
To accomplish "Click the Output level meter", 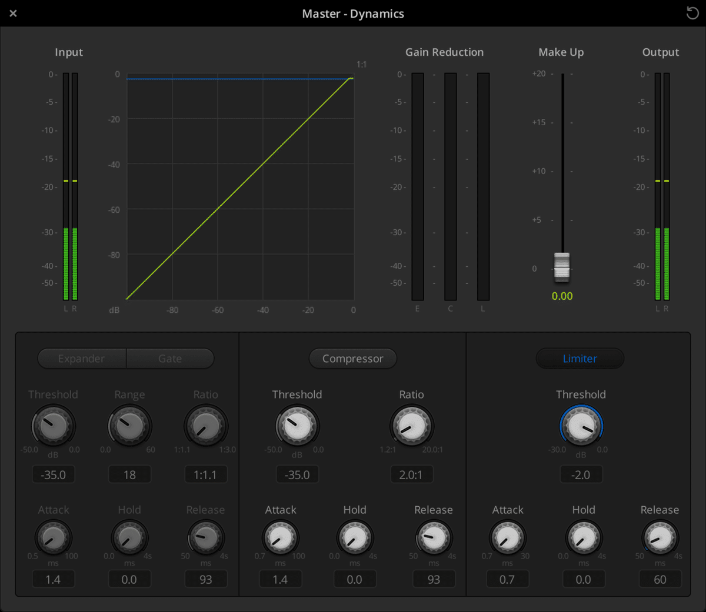I will click(662, 187).
